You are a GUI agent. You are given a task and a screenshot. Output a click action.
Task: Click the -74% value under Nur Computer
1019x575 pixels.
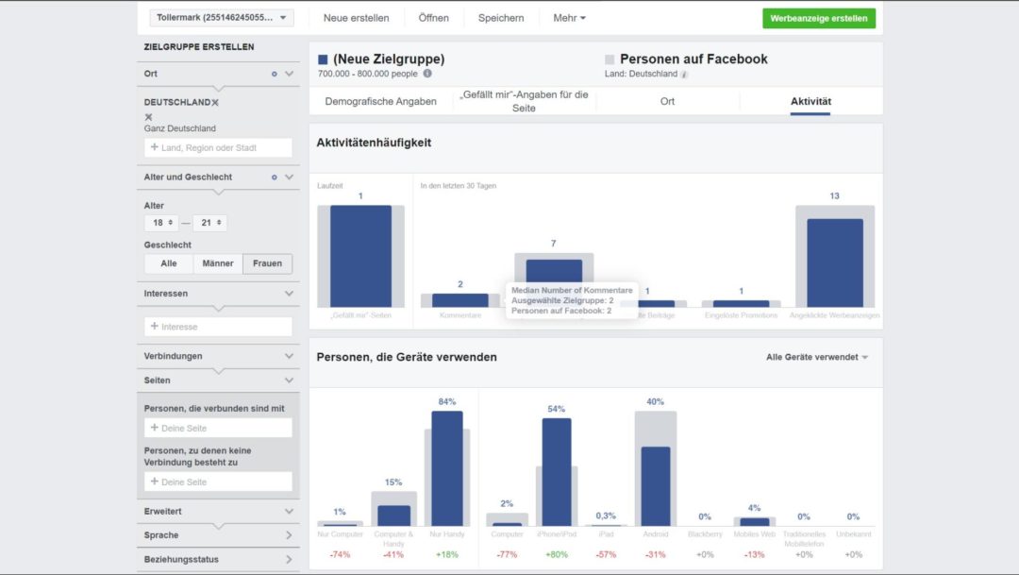[x=340, y=555]
